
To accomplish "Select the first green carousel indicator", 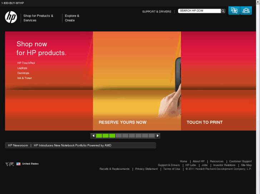I will point(99,136).
